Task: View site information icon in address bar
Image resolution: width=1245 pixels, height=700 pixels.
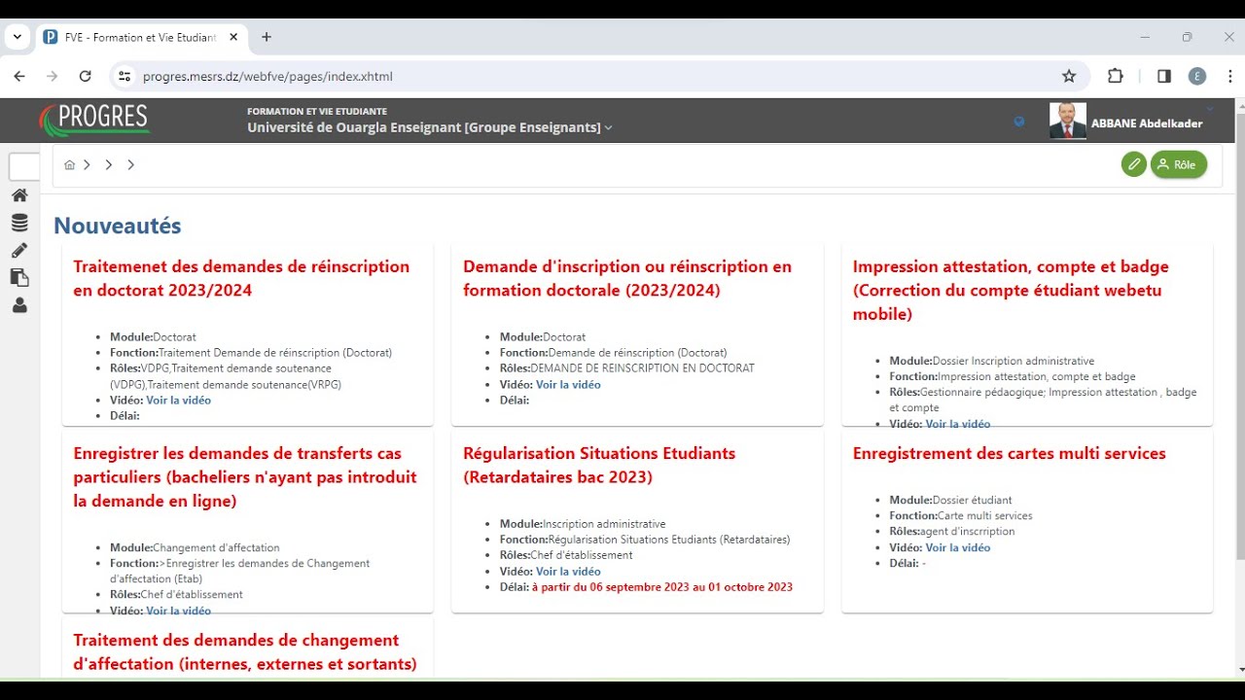Action: (x=124, y=76)
